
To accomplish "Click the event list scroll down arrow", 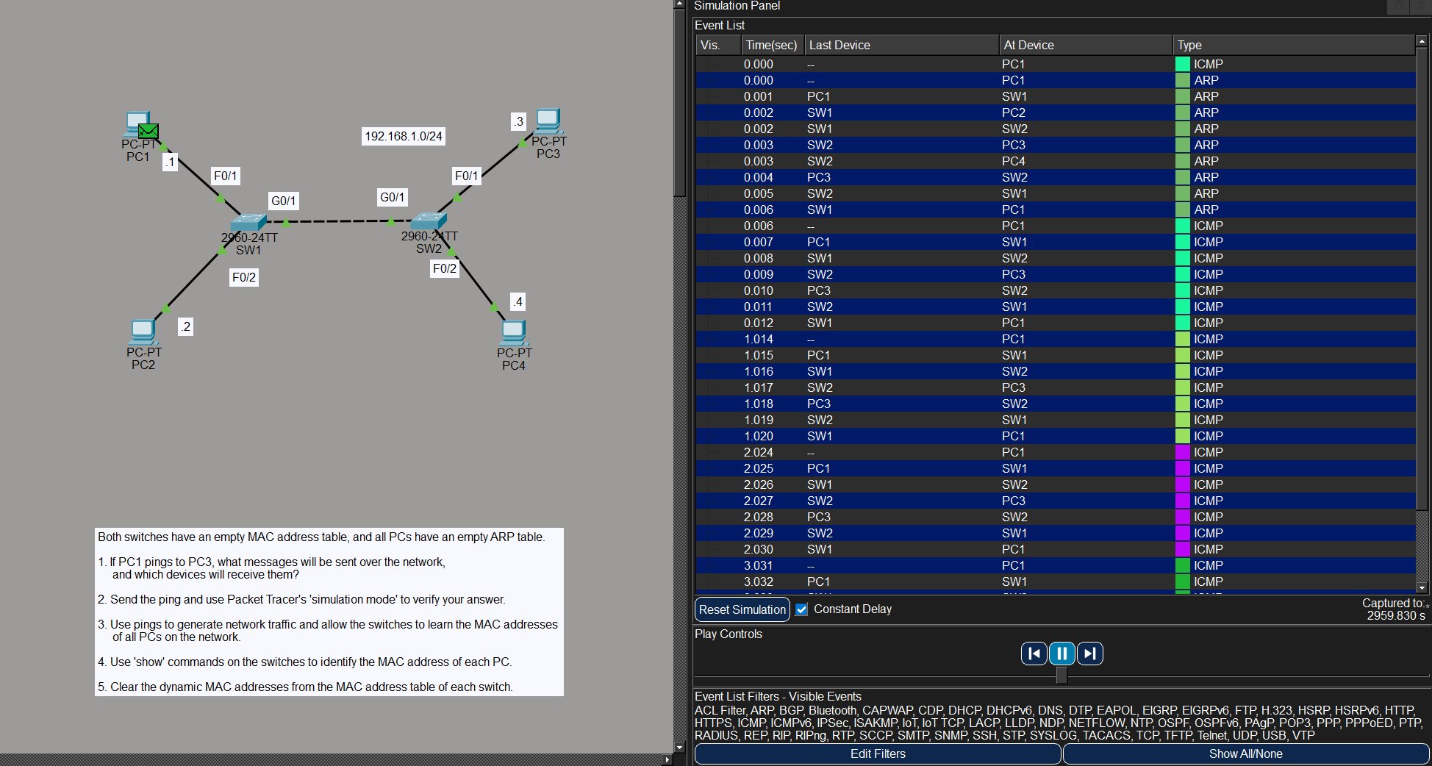I will point(1422,587).
